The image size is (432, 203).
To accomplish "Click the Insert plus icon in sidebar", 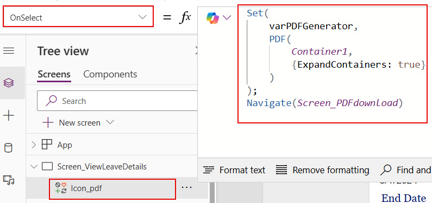I will [x=9, y=115].
